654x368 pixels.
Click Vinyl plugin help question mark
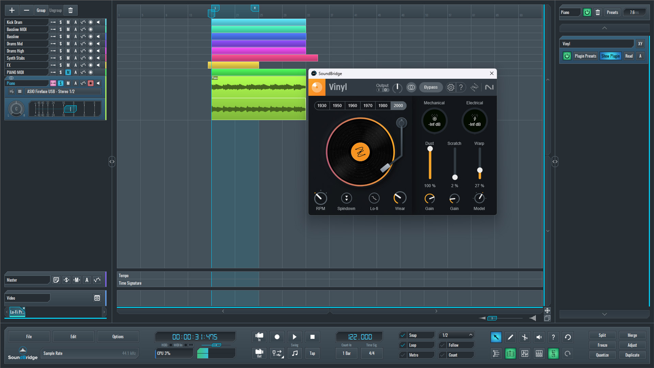461,87
